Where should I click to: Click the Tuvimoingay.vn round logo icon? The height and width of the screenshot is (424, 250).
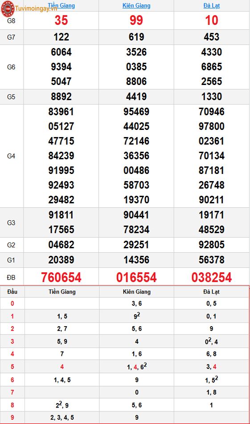[8, 8]
